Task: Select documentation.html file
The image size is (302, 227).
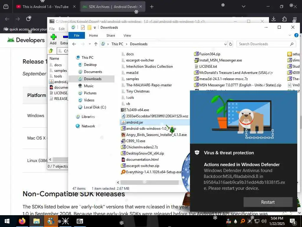Action: (x=142, y=160)
